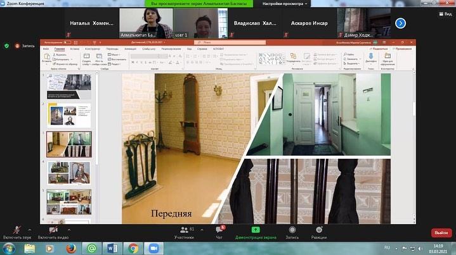Toggle the PowerPoint AutoSave switch
Viewport: 456px width, 255px height.
click(x=67, y=42)
